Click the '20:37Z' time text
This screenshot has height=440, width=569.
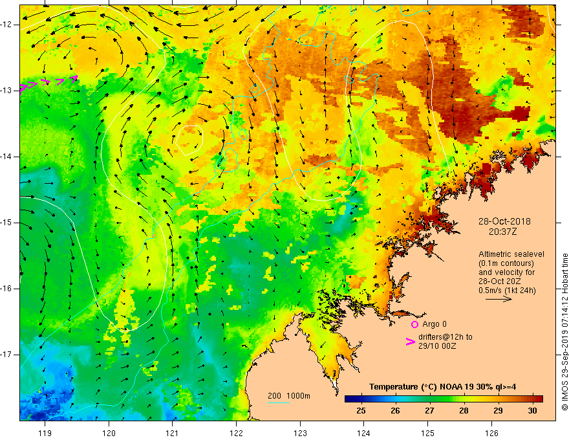[502, 232]
